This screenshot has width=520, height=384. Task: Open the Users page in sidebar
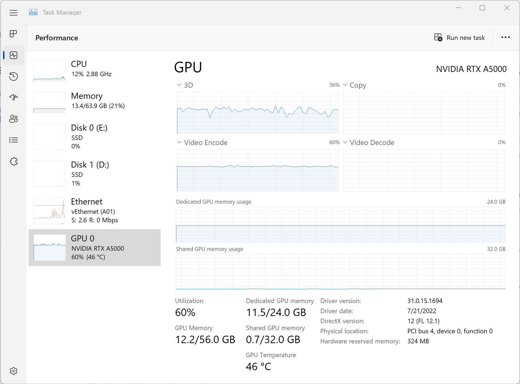(x=14, y=119)
